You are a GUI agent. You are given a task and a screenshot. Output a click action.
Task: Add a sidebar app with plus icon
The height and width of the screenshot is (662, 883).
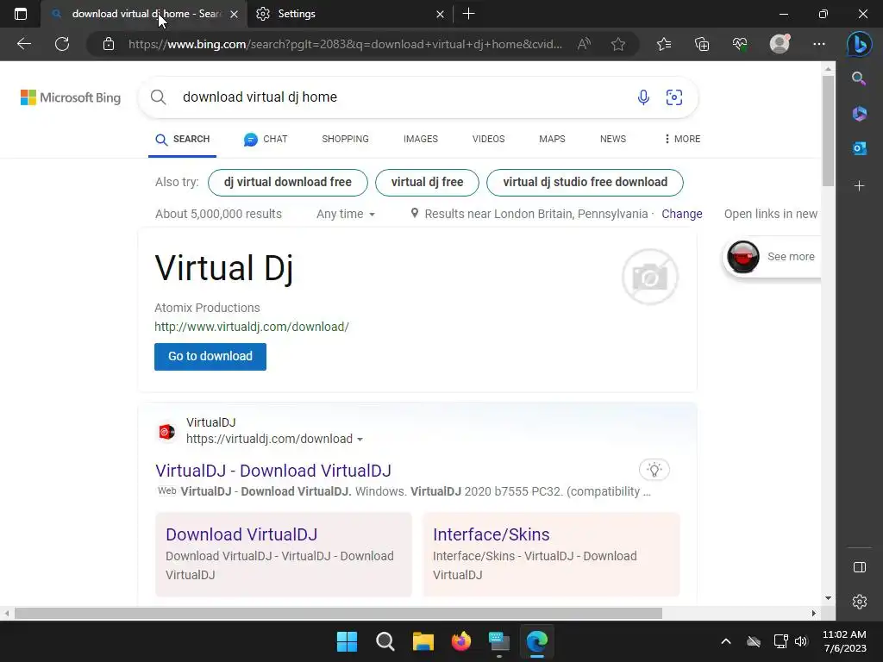point(859,186)
